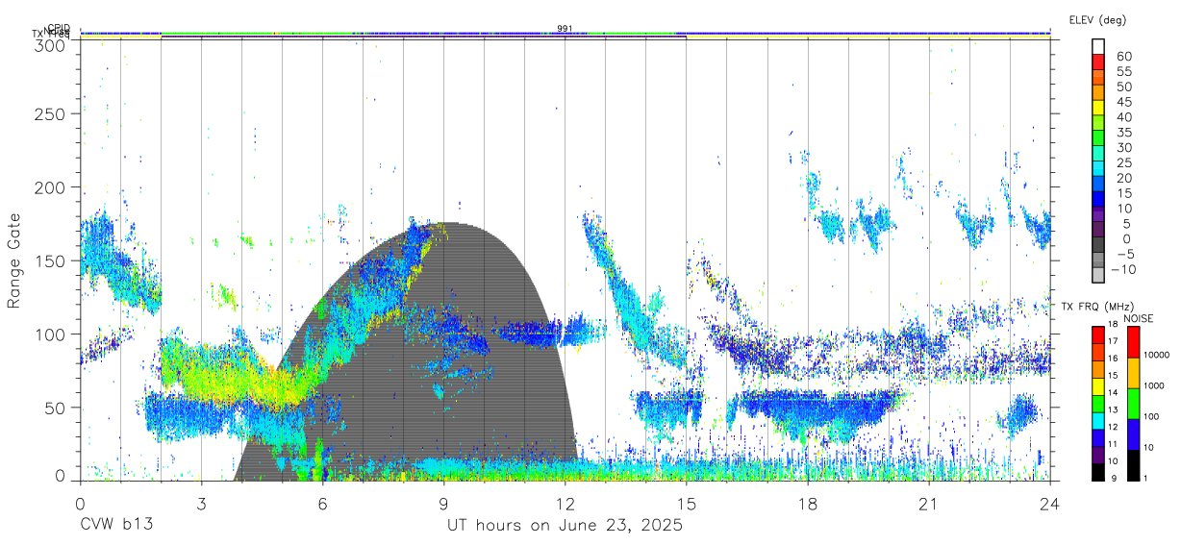Select the '200' Range Gate tick label
Image resolution: width=1181 pixels, height=545 pixels.
tap(51, 187)
